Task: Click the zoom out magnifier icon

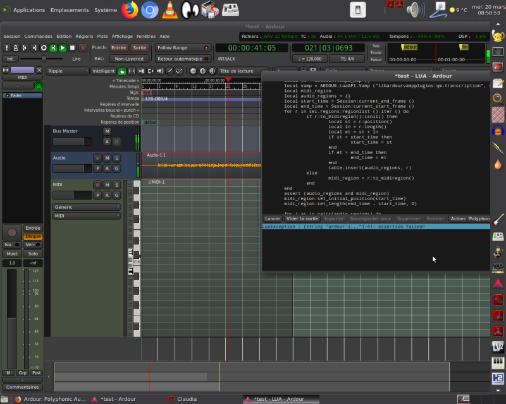Action: pyautogui.click(x=194, y=71)
